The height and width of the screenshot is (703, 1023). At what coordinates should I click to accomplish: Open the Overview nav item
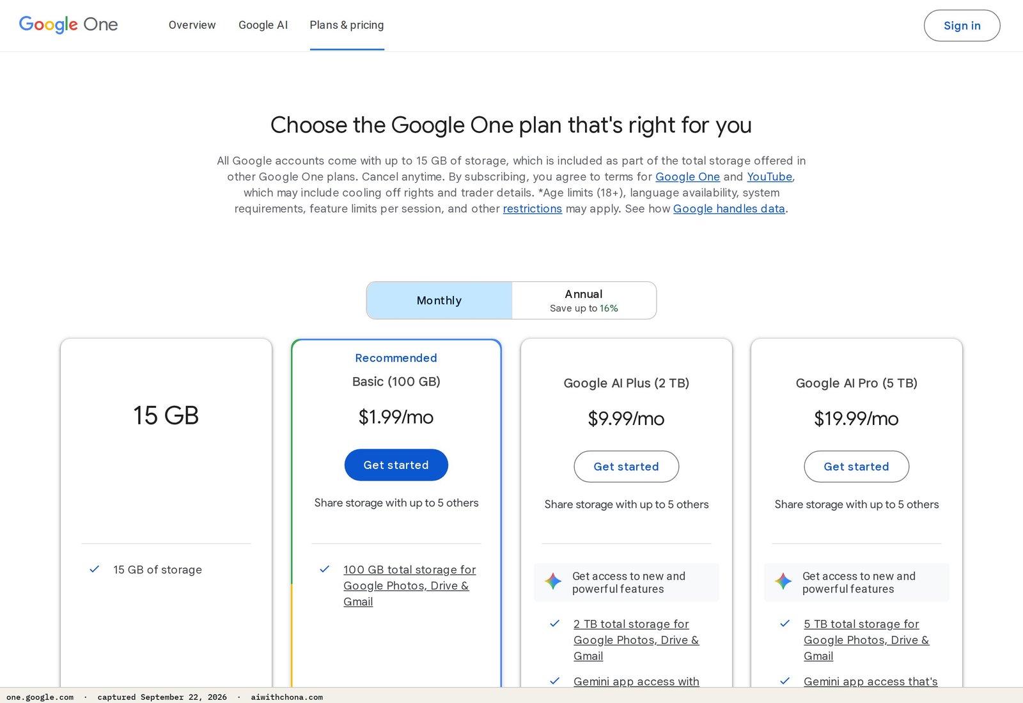192,25
